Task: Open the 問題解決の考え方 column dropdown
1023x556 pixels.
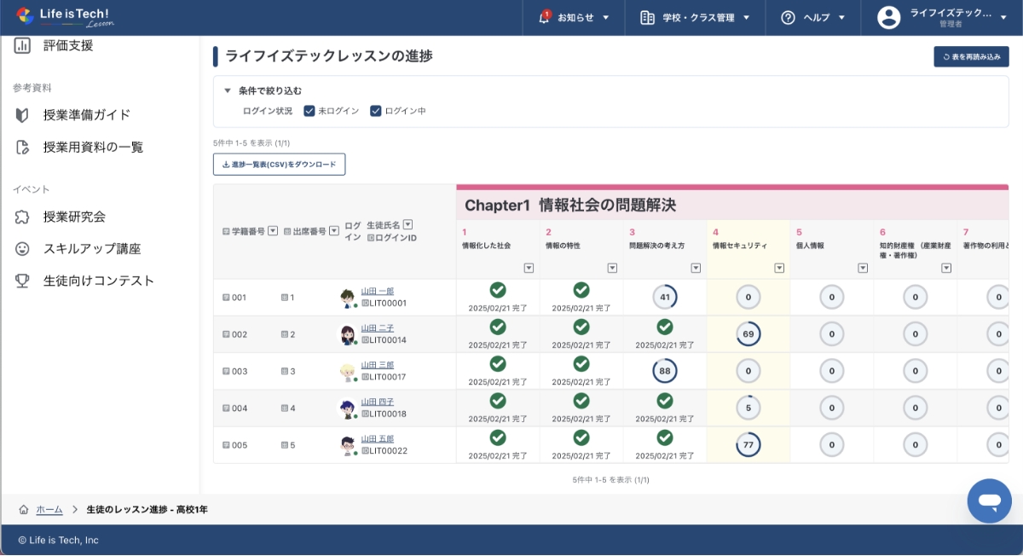Action: click(696, 268)
